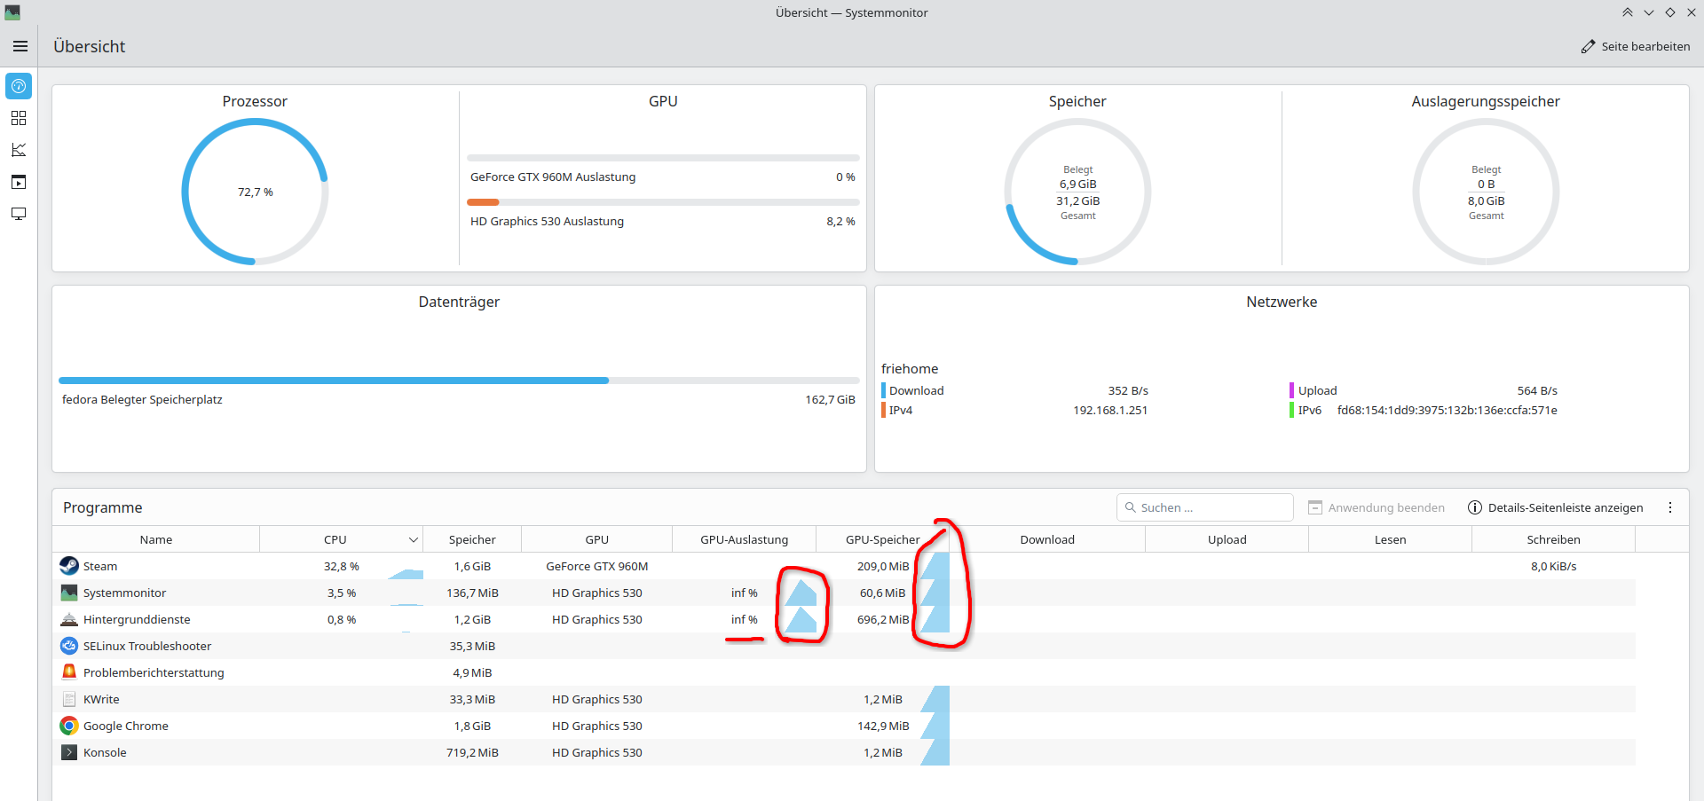Open the monitor-shaped sidebar page icon

tap(19, 214)
